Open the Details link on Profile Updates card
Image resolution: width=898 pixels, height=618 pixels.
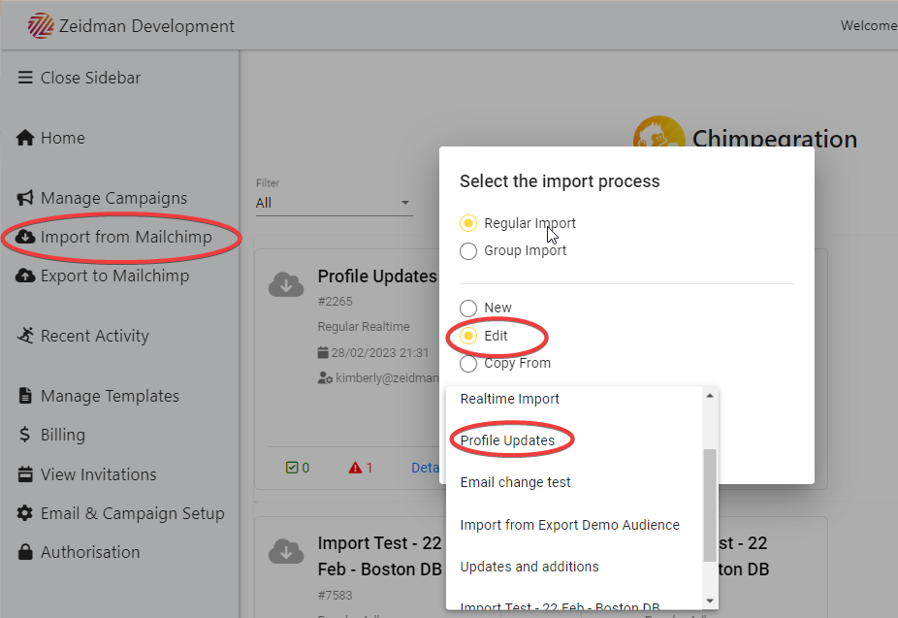point(425,468)
